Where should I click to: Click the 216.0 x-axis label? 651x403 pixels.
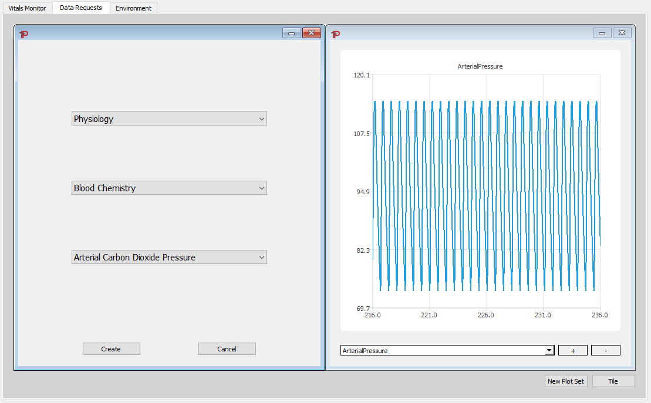point(372,315)
